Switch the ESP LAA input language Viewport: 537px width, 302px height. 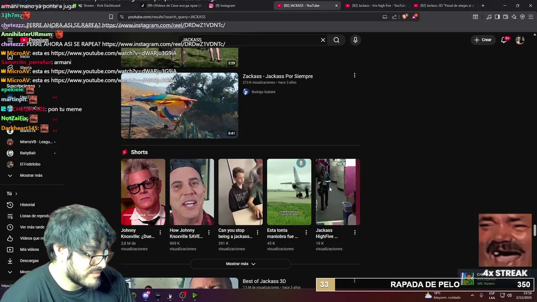click(x=492, y=295)
